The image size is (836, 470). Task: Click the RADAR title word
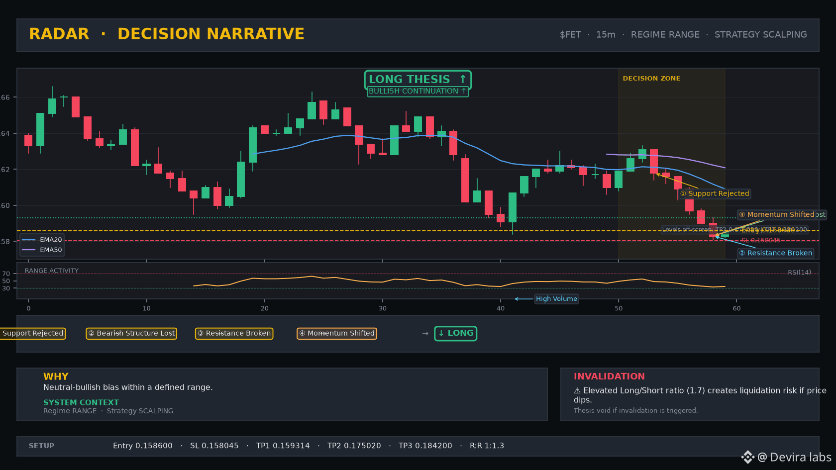(x=59, y=34)
